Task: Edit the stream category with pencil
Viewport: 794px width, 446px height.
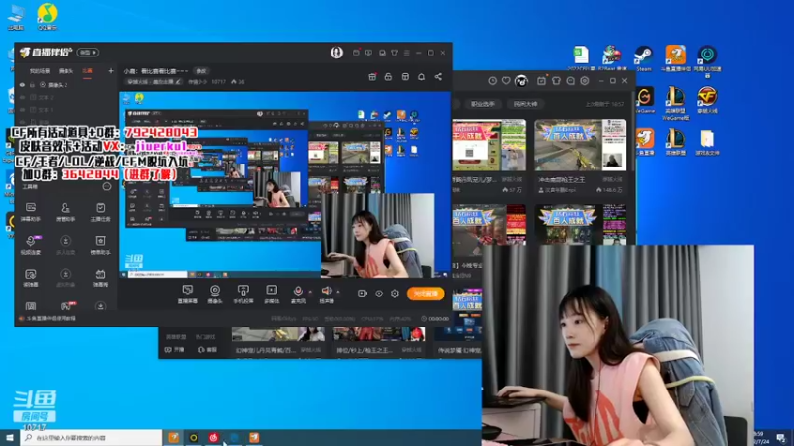Action: pos(178,82)
